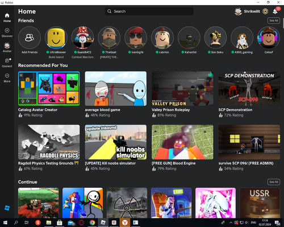
Task: Open the notifications bell
Action: coord(275,11)
